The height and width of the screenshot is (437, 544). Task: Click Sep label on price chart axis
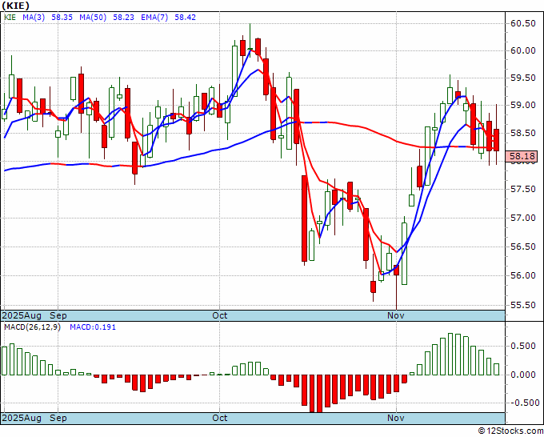tap(58, 315)
